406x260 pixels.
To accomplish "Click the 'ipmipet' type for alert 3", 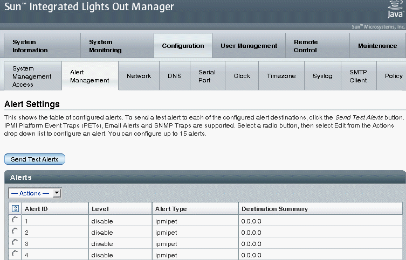I will point(166,244).
